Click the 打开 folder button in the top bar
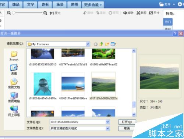 point(165,4)
